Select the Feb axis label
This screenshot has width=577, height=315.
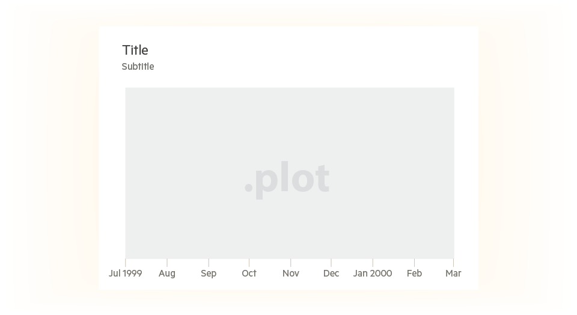pos(414,274)
